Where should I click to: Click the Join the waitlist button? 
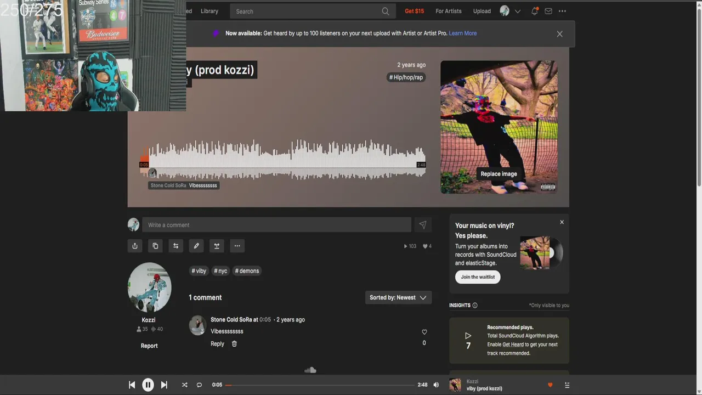[478, 277]
